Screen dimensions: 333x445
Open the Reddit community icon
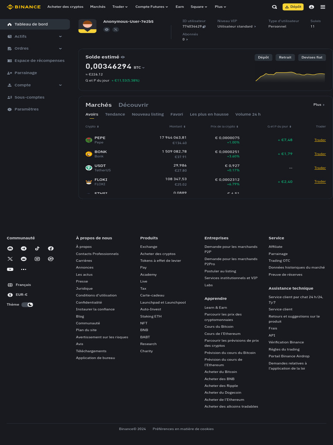pyautogui.click(x=24, y=259)
